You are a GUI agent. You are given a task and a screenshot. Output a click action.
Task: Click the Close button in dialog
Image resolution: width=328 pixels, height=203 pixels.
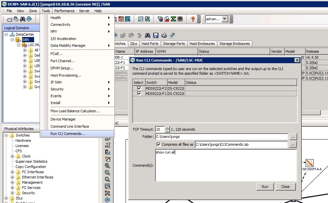[x=285, y=187]
